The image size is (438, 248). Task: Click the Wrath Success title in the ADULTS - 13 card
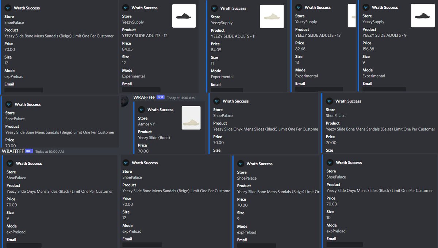[318, 7]
